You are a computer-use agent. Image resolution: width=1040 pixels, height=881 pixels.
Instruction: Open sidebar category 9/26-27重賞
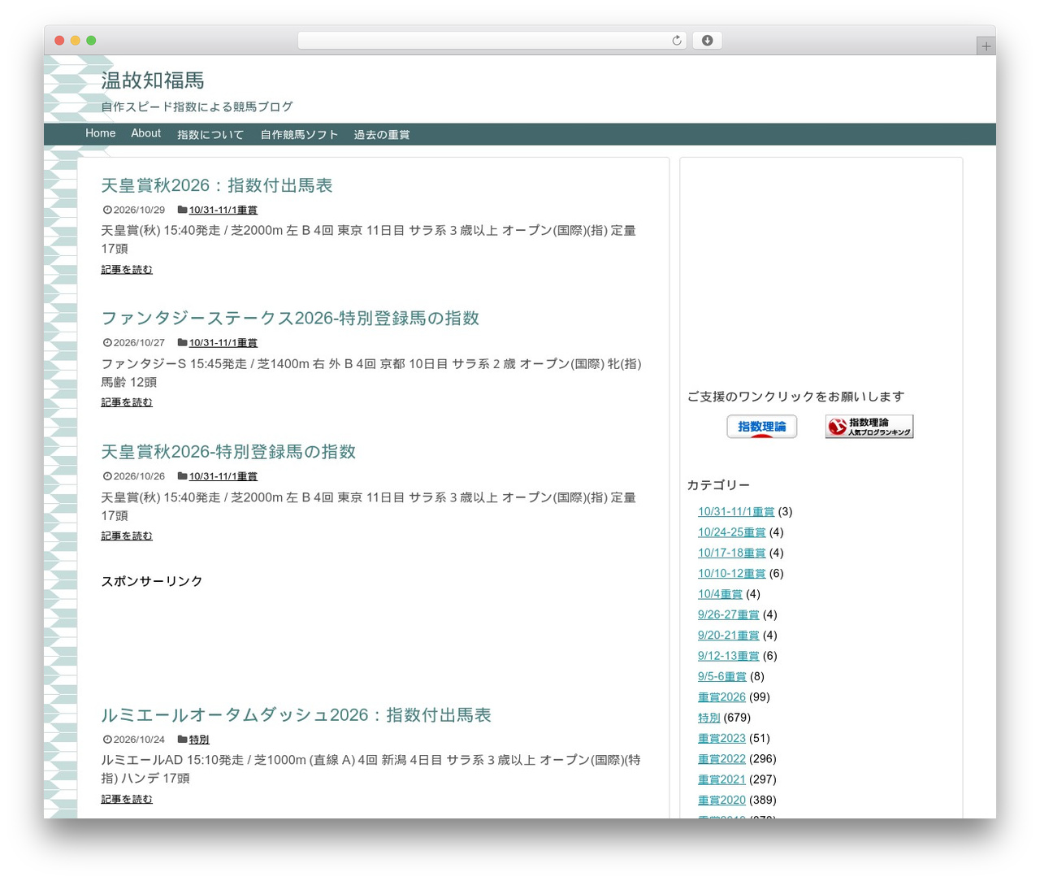pyautogui.click(x=729, y=614)
